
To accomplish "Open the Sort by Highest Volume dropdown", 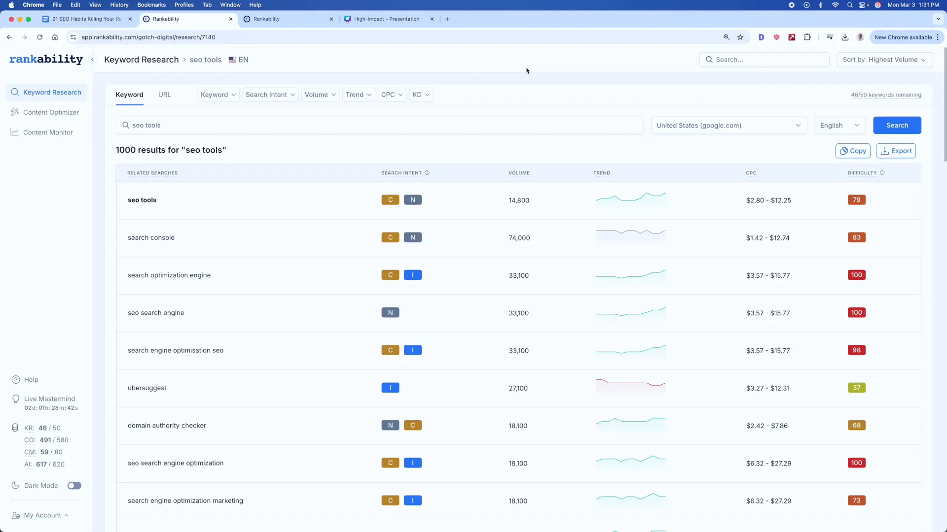I will pyautogui.click(x=884, y=60).
